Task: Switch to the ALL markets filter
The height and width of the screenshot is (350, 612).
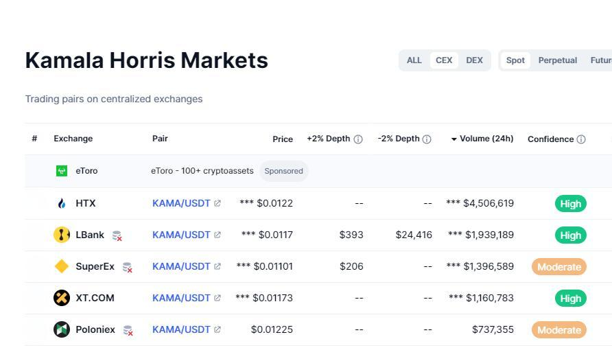Action: pos(414,60)
